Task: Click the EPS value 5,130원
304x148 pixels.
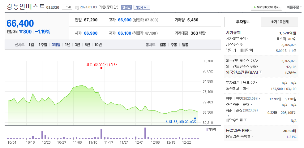Action: [290, 99]
